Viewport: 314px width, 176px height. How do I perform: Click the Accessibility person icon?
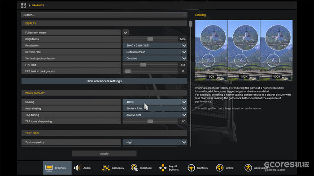point(248,168)
